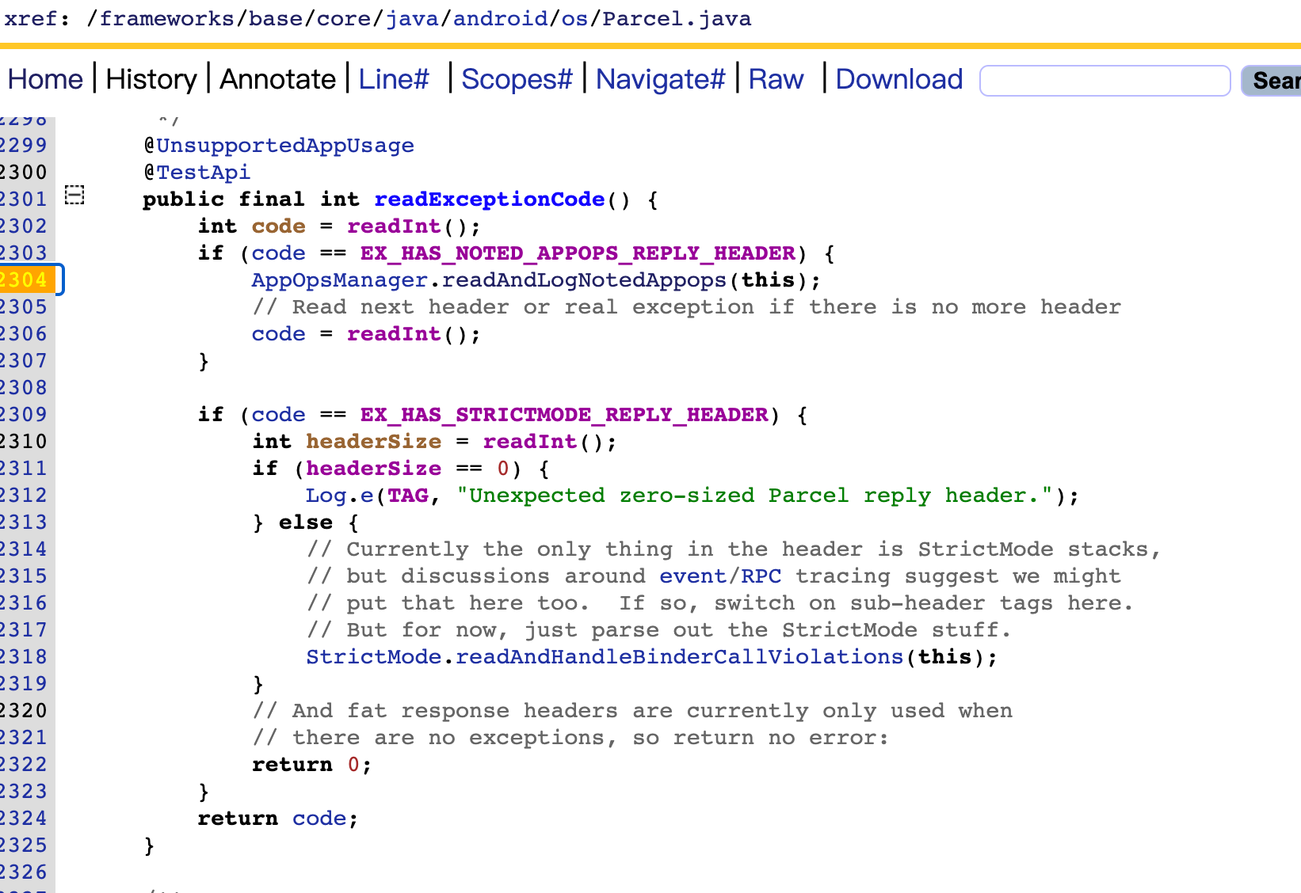Switch to the Annotate view
This screenshot has height=893, width=1301.
tap(277, 78)
